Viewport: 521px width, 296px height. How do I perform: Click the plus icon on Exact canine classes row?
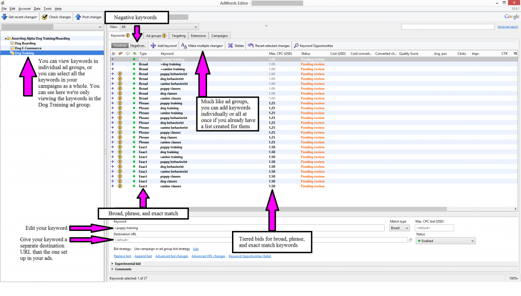(x=112, y=186)
